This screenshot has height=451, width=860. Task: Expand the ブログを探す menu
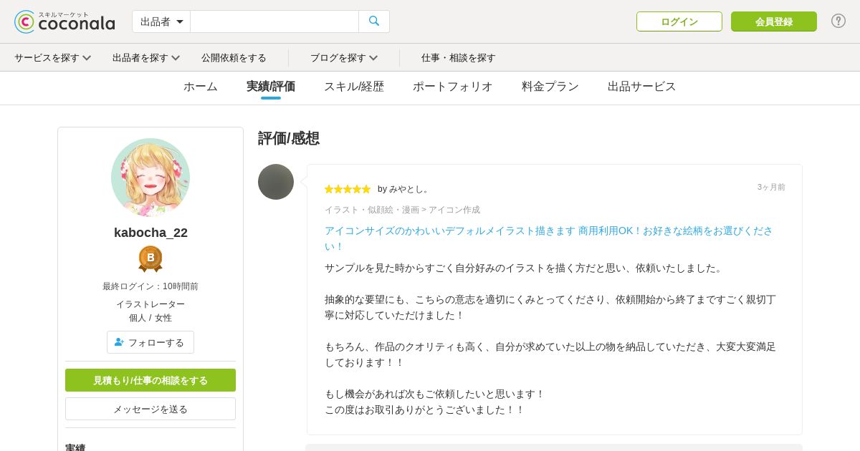pos(344,57)
